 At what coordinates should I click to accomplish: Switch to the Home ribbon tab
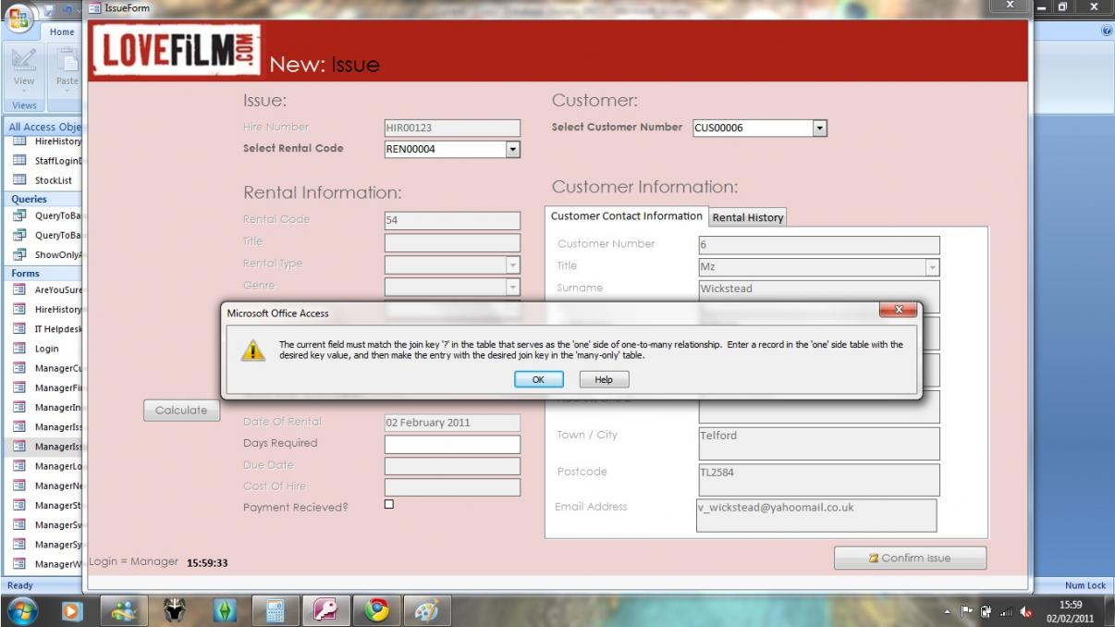click(62, 31)
